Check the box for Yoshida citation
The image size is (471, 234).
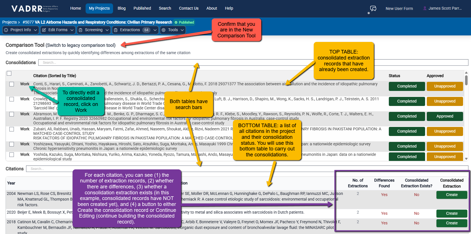(12, 155)
